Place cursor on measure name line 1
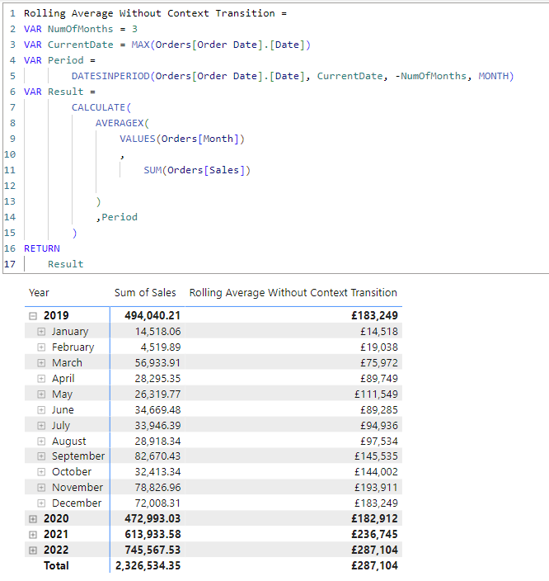The height and width of the screenshot is (581, 549). point(155,13)
